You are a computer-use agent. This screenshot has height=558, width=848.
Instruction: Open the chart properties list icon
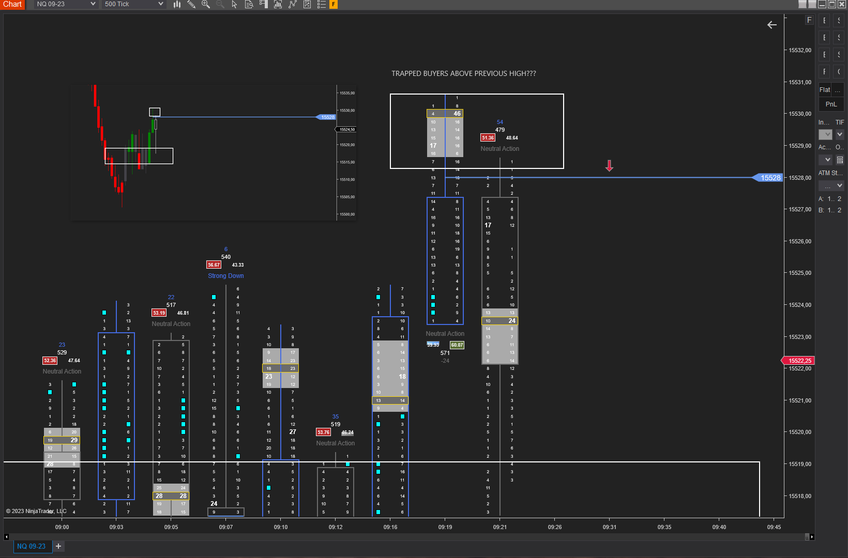click(x=321, y=4)
